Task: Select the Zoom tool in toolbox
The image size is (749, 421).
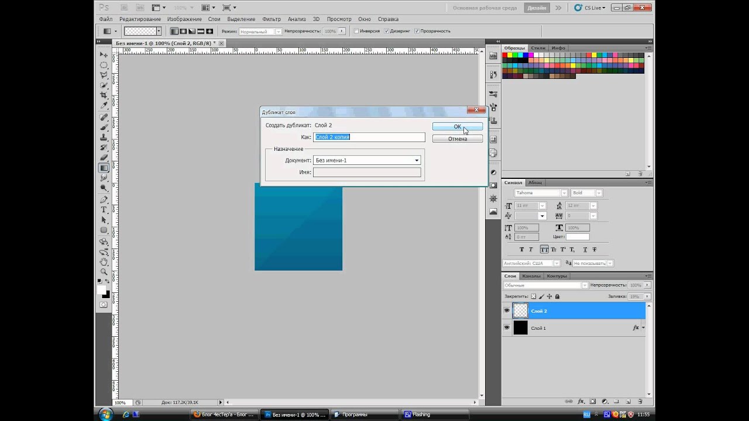Action: pyautogui.click(x=104, y=272)
